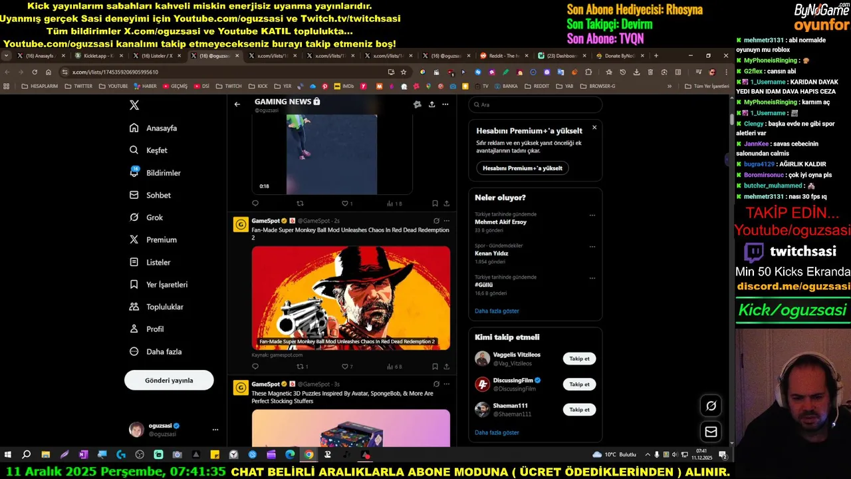Image resolution: width=851 pixels, height=479 pixels.
Task: Open Keşfet explore page
Action: 149,150
